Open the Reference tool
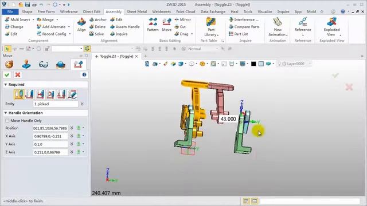Screen dimensions: 367x206 (x=303, y=27)
